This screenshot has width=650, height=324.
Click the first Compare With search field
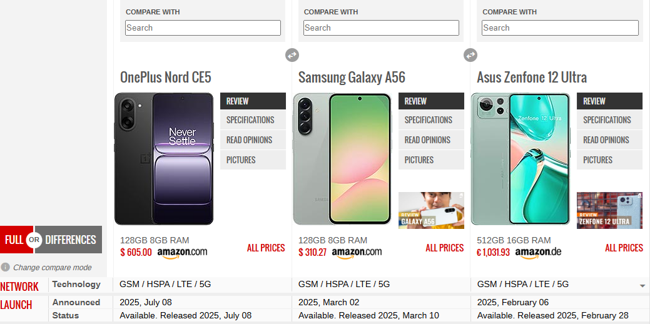(x=203, y=28)
